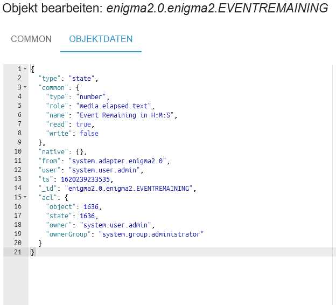
Task: Select the OBJEKTDATEN tab
Action: point(101,39)
